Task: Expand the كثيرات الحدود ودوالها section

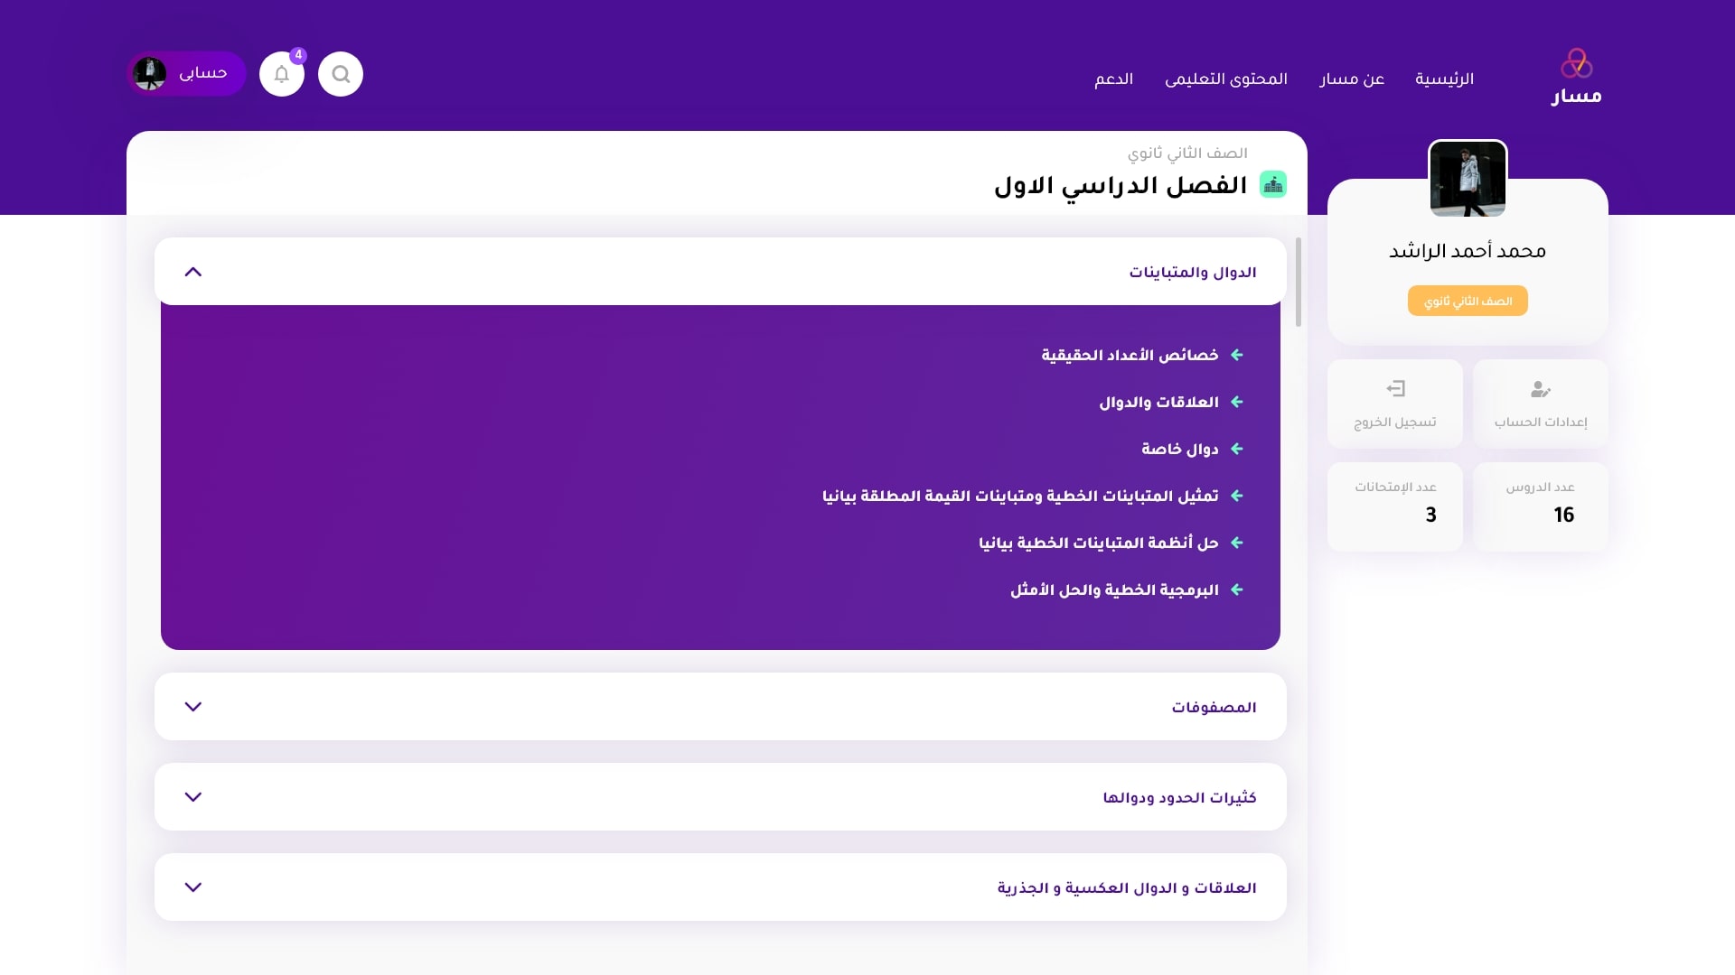Action: (192, 797)
